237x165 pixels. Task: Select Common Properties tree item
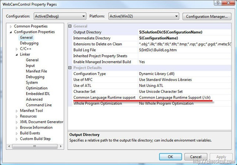coord(31,26)
